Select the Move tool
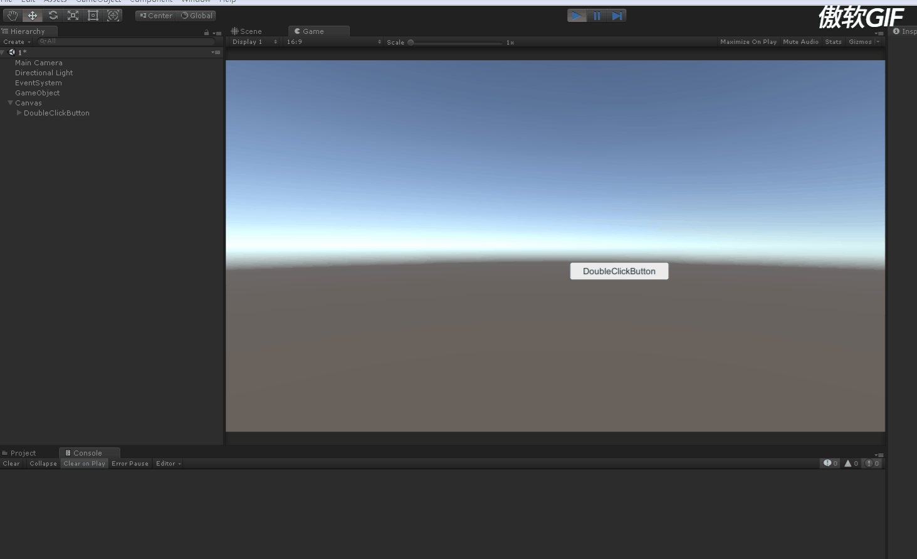The width and height of the screenshot is (917, 559). tap(32, 15)
